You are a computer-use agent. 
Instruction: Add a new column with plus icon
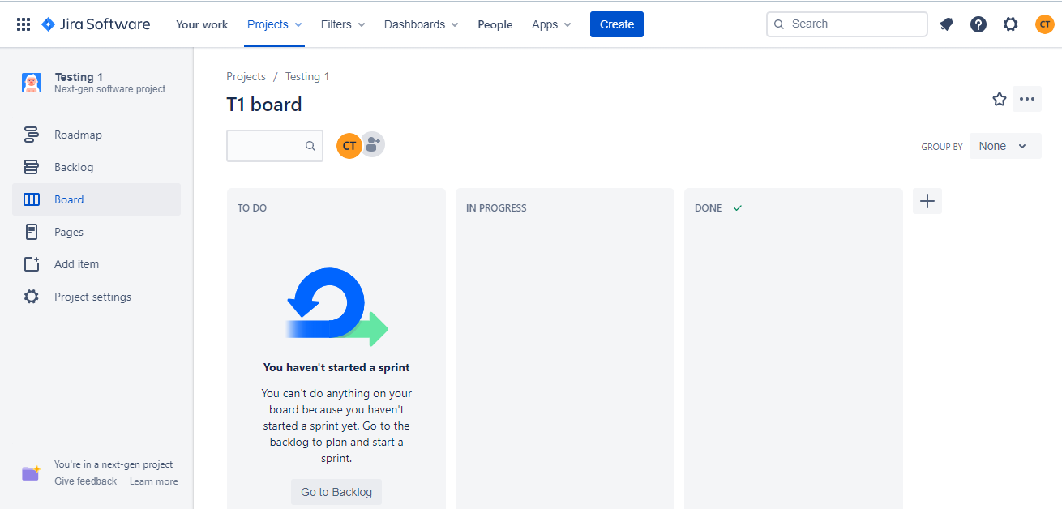927,201
